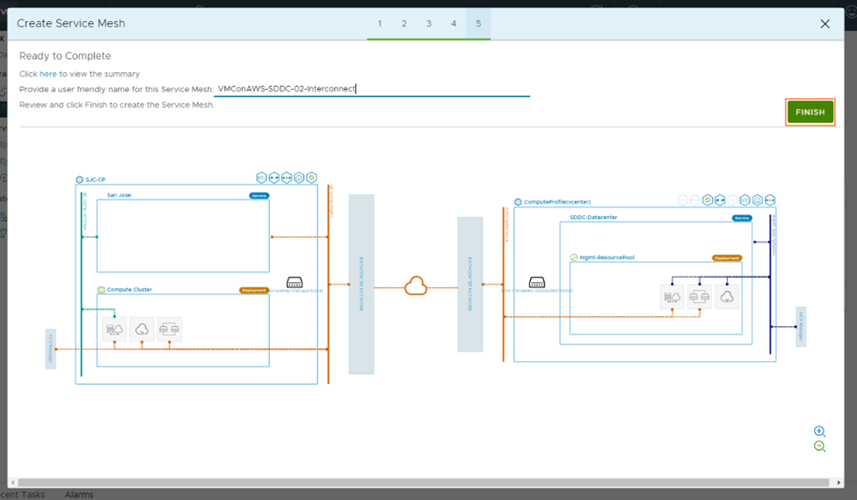The width and height of the screenshot is (857, 500).
Task: Select wizard step 5 tab
Action: [478, 24]
